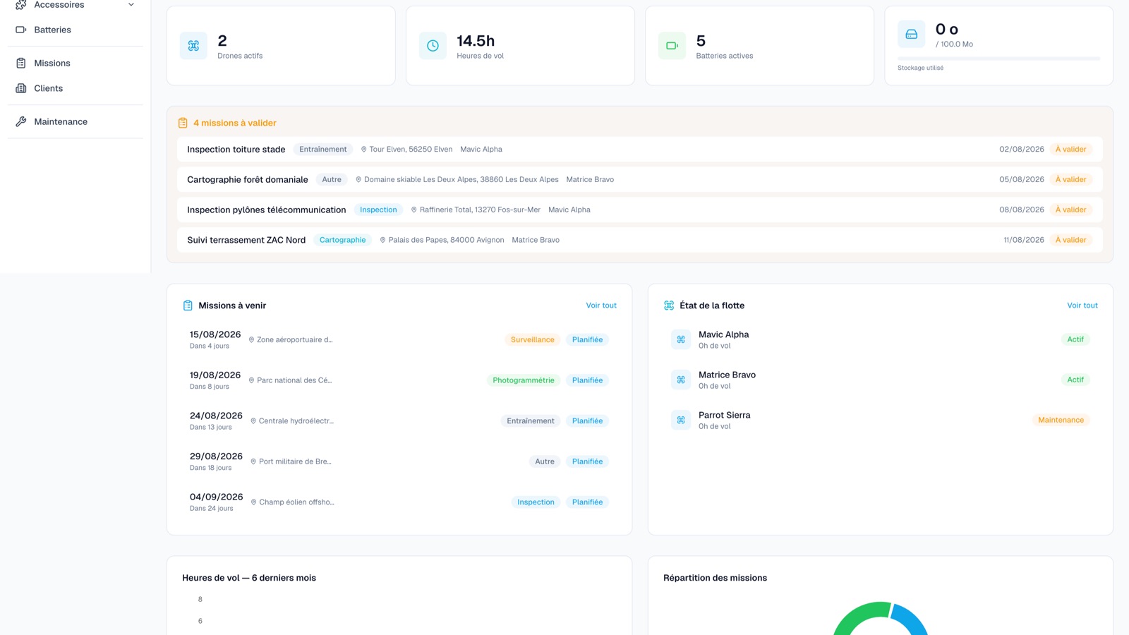Click Actif badge for Mavic Alpha
The image size is (1129, 635).
(1075, 339)
